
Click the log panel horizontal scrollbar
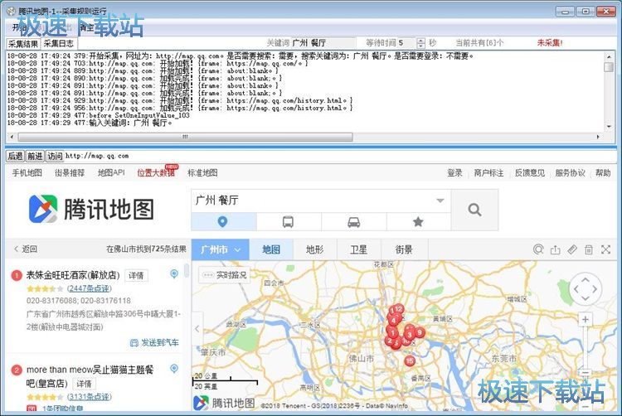(x=185, y=137)
